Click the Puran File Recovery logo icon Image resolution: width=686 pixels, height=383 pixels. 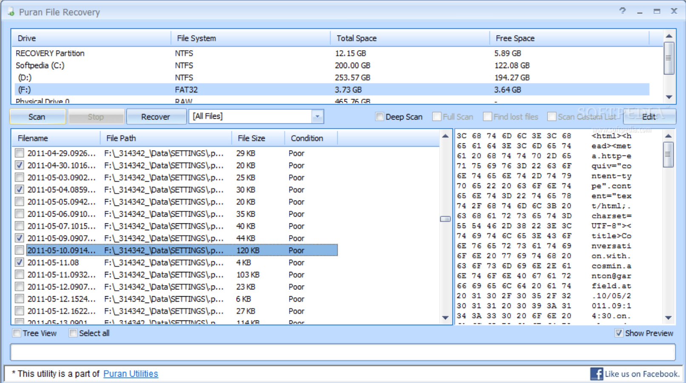[x=10, y=11]
